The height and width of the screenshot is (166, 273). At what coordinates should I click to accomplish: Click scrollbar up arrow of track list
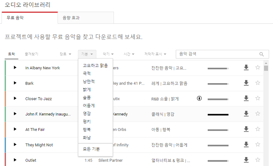[x=266, y=63]
